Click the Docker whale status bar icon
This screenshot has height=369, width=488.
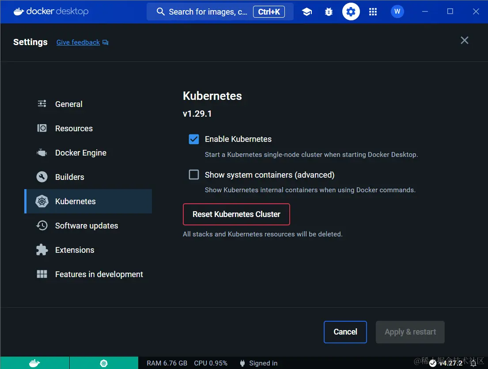(34, 363)
